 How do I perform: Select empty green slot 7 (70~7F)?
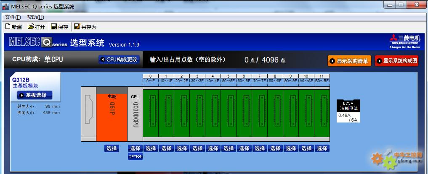260,113
